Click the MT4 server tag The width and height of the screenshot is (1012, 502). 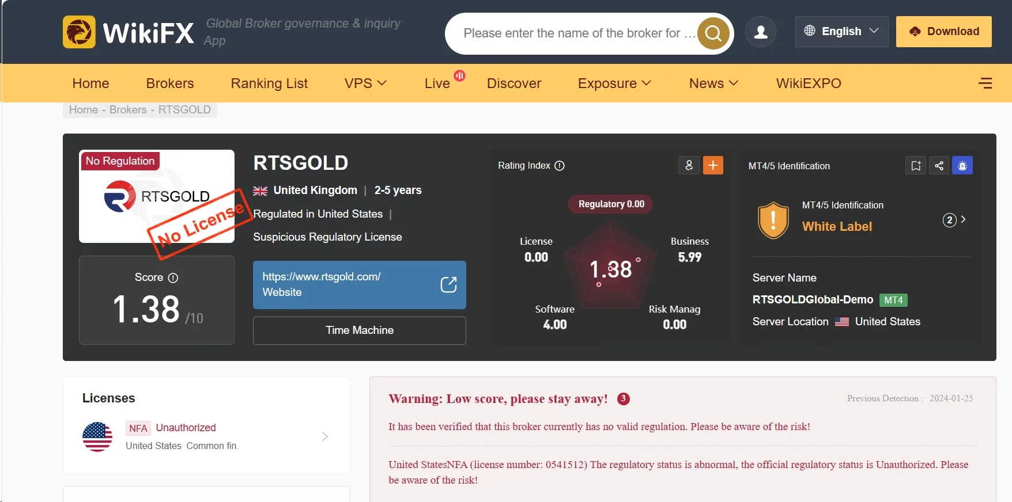(x=893, y=300)
